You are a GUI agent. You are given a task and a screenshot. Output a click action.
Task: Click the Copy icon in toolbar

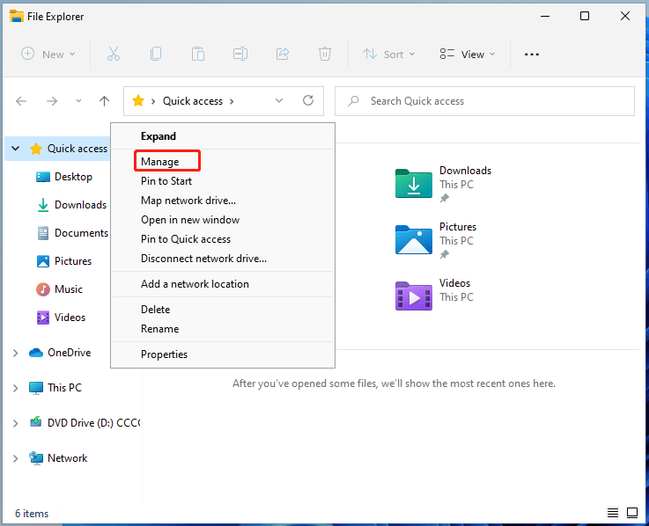(x=156, y=54)
